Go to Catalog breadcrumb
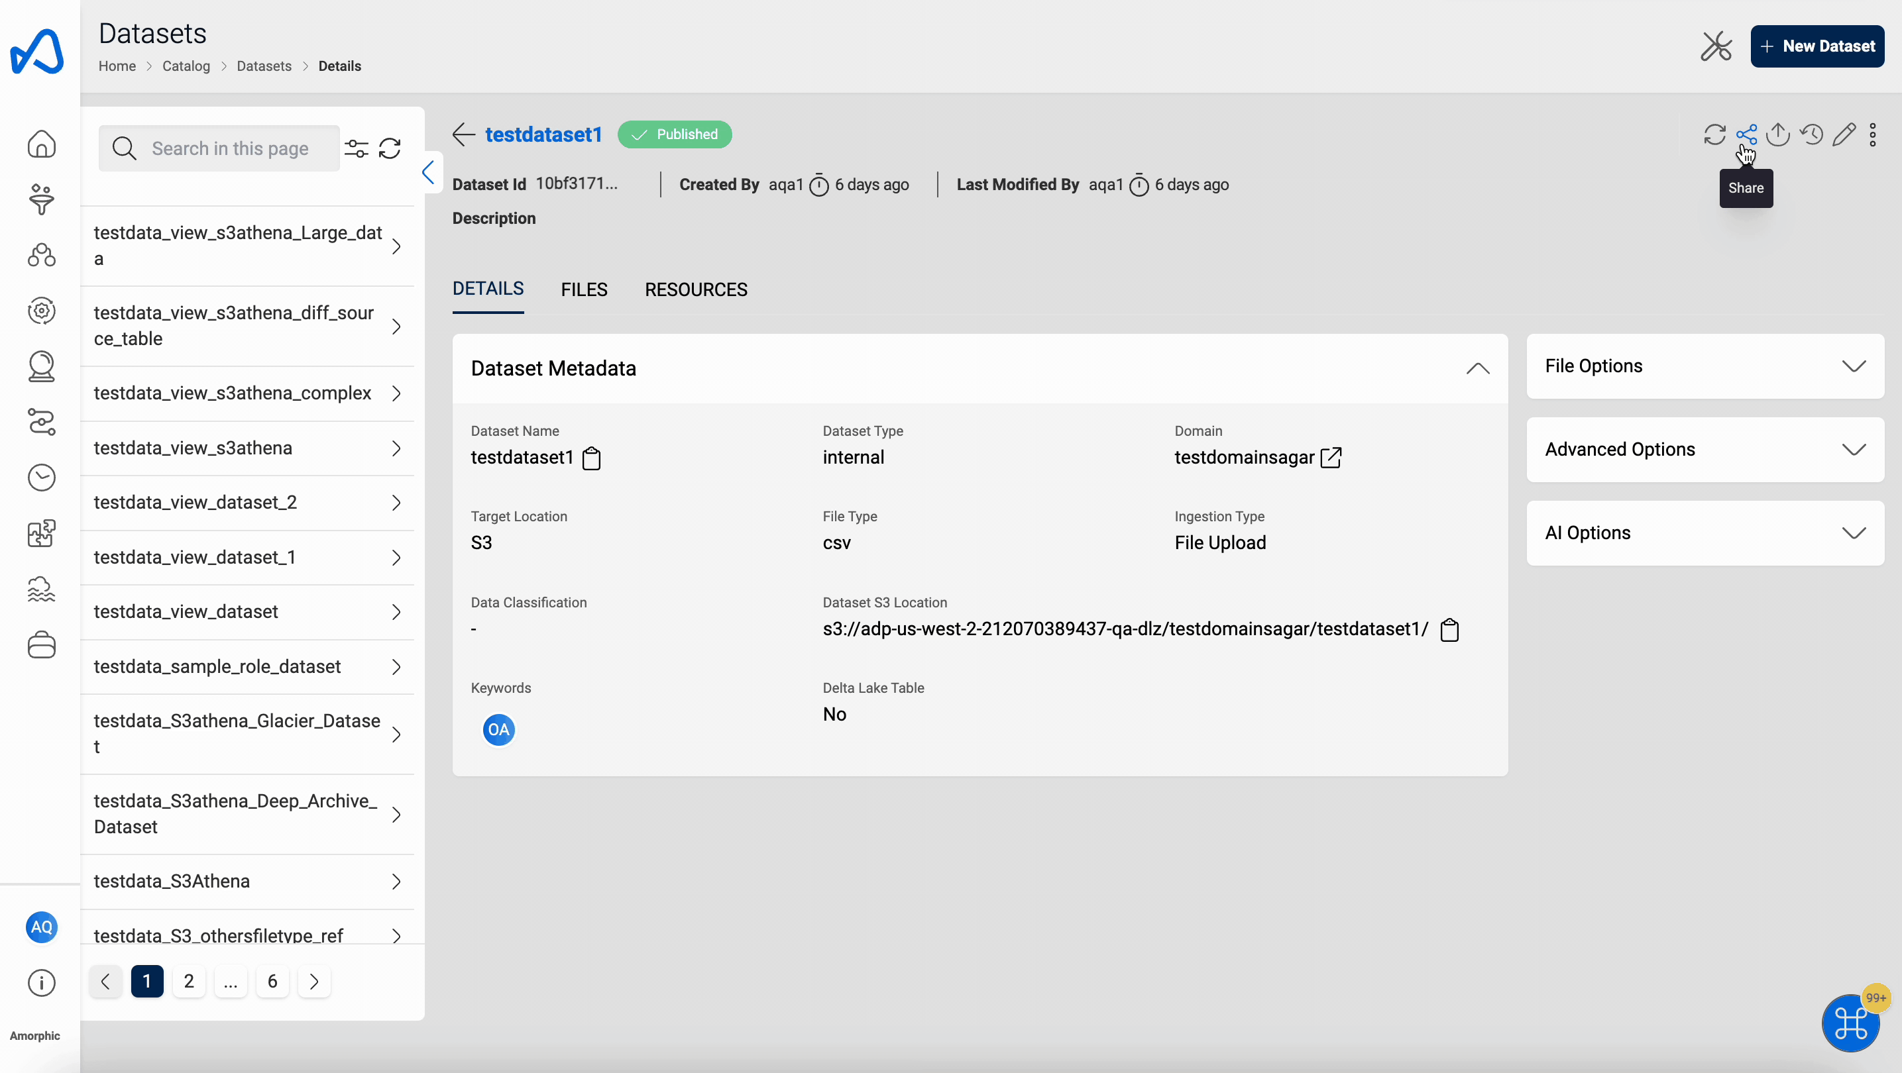Screen dimensions: 1902x1073 [x=186, y=66]
